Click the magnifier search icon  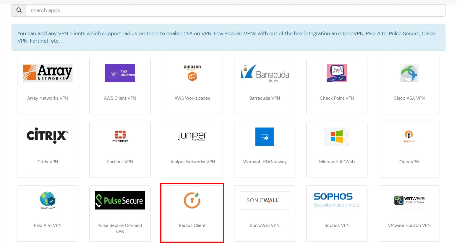(x=19, y=10)
